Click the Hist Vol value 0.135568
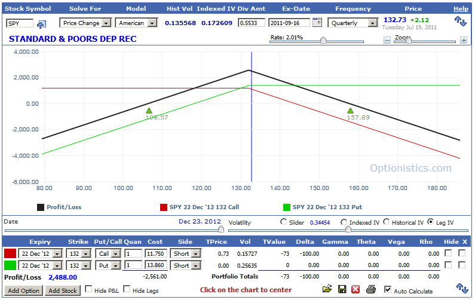This screenshot has width=475, height=300. (x=180, y=23)
